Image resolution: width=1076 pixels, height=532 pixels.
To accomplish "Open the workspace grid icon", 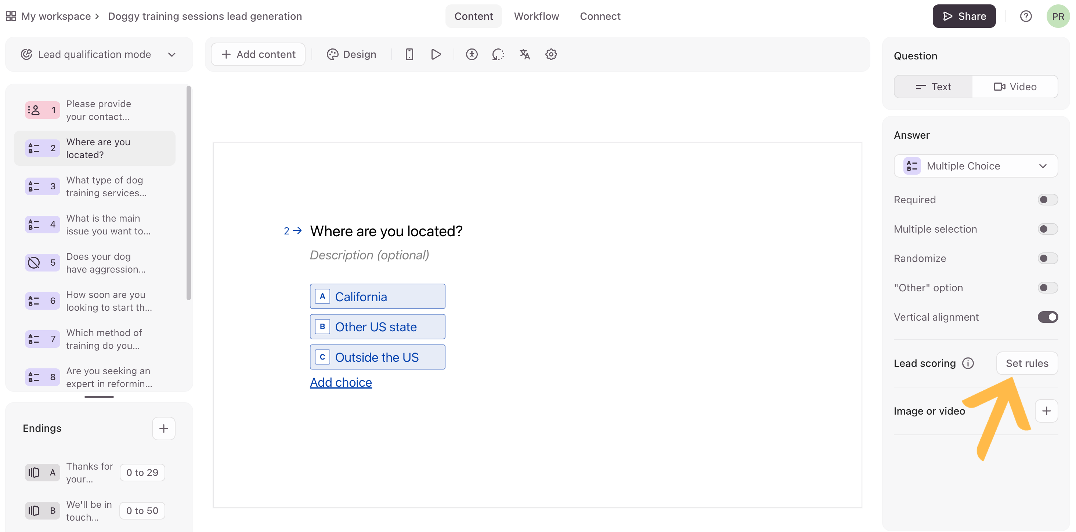I will 11,16.
